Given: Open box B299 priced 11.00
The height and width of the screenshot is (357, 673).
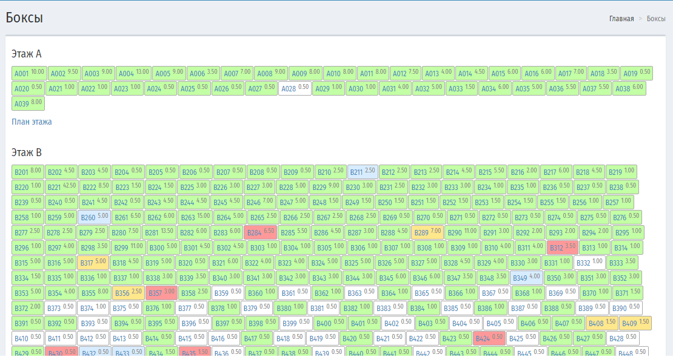Looking at the screenshot, I should pyautogui.click(x=129, y=247).
